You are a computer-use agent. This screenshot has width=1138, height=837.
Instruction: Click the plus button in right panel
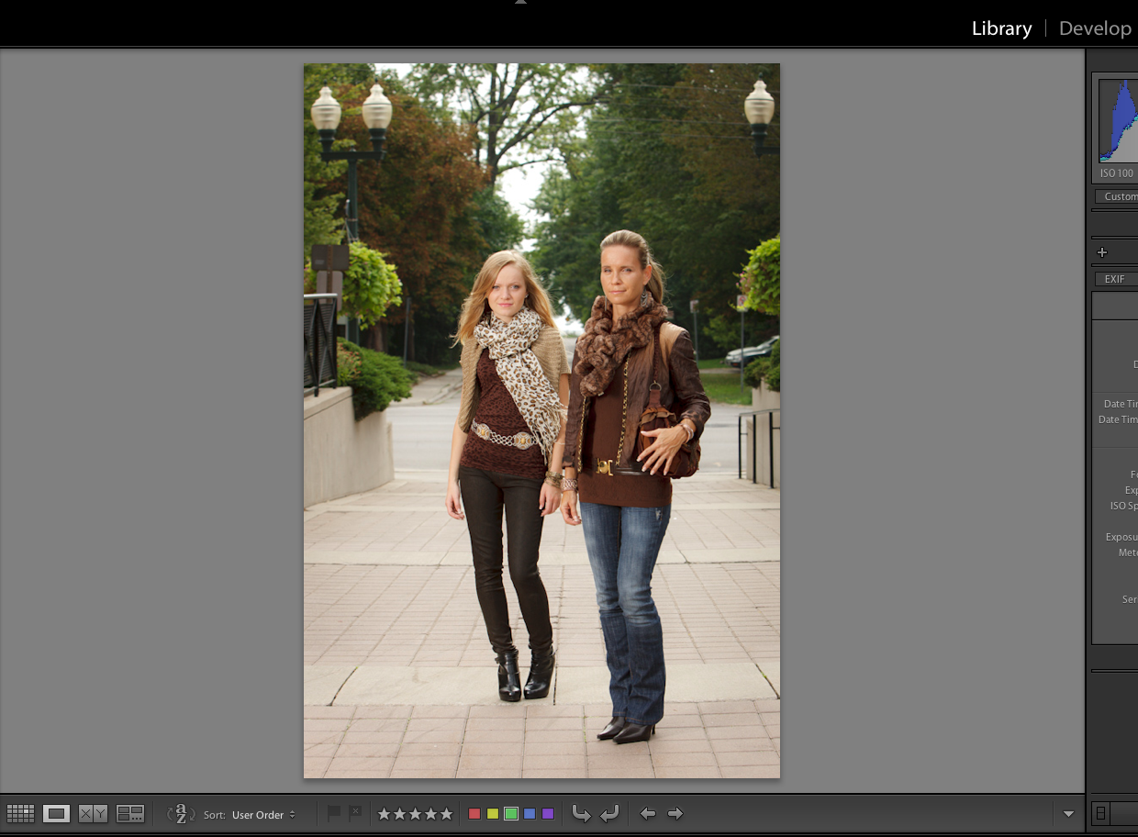(1102, 252)
